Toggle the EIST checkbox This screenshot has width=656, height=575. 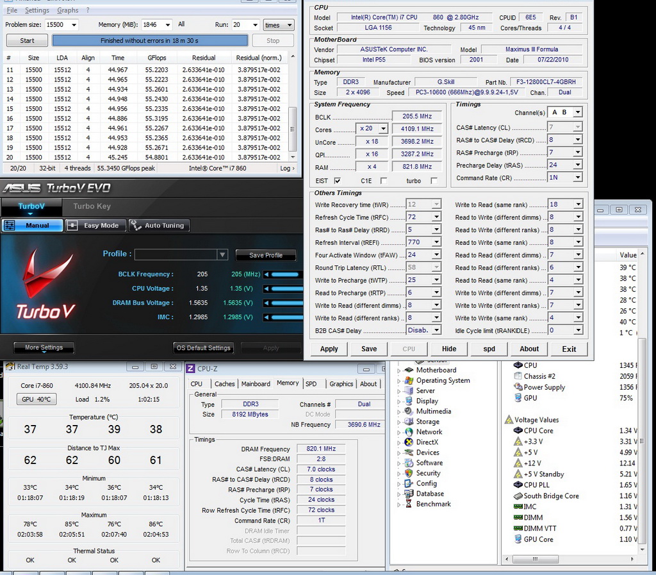click(x=337, y=181)
